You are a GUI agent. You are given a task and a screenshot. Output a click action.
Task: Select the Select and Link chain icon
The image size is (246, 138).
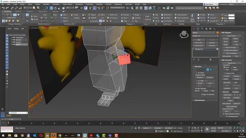tap(12, 8)
